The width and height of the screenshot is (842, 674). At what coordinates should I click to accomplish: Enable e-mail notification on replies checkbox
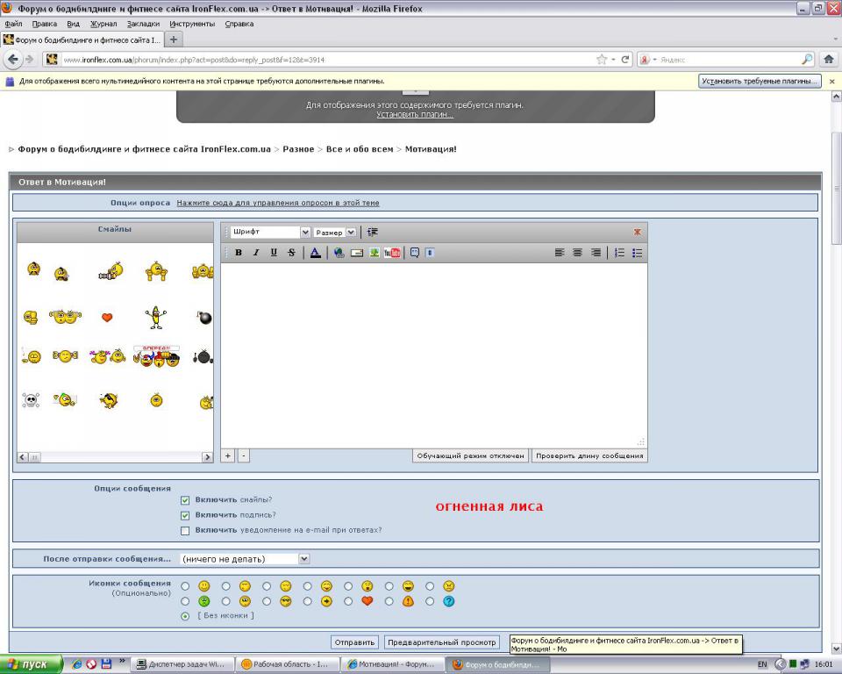(x=185, y=530)
